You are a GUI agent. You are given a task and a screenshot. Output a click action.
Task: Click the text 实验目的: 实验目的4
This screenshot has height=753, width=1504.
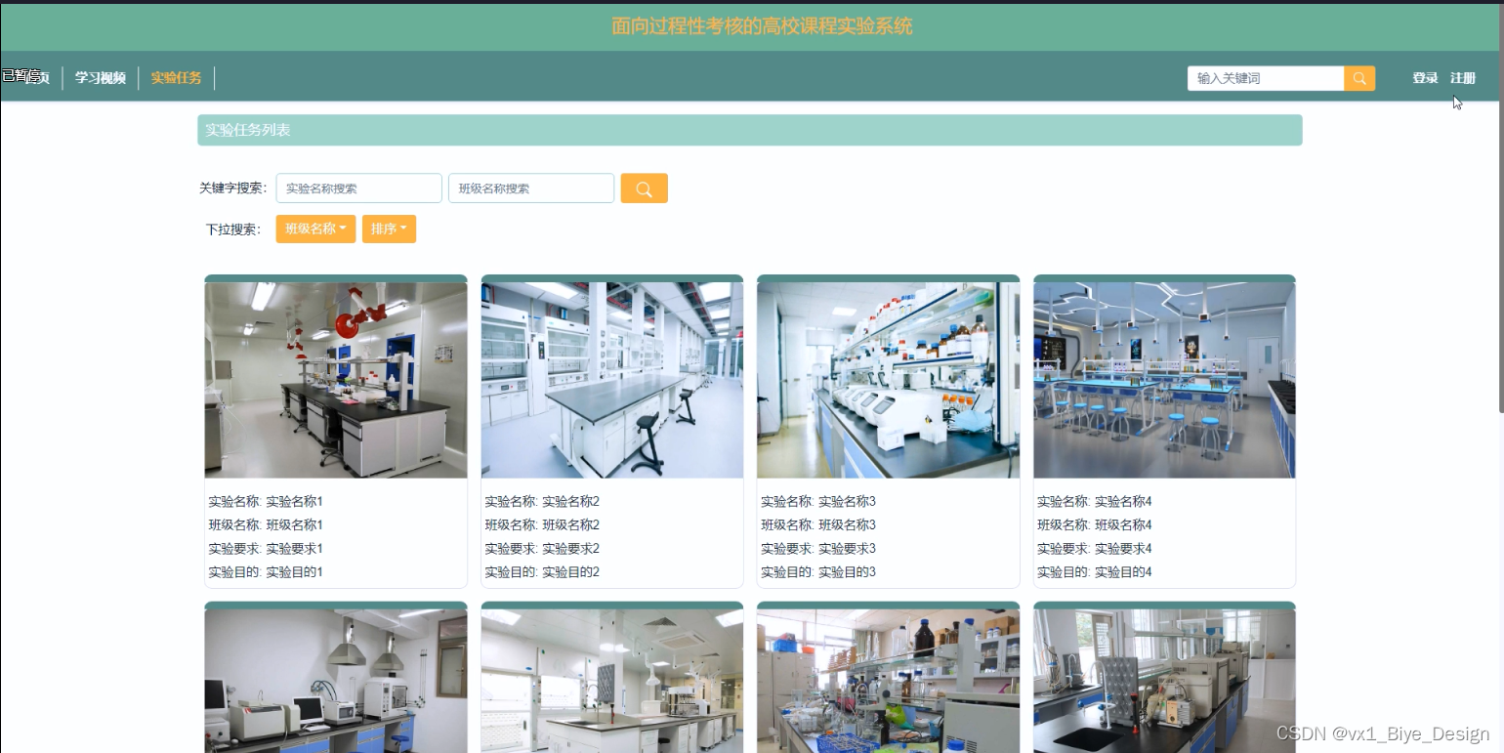tap(1095, 572)
